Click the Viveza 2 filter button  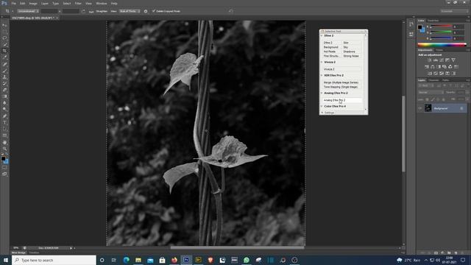(x=342, y=69)
